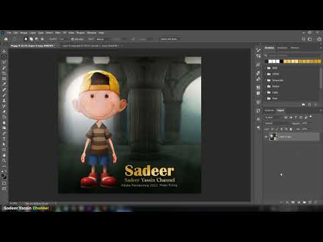323x242 pixels.
Task: Toggle the lock transparent pixels button
Action: click(x=273, y=129)
